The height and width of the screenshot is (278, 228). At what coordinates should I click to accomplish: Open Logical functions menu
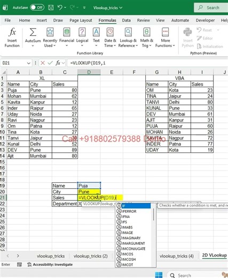82,37
